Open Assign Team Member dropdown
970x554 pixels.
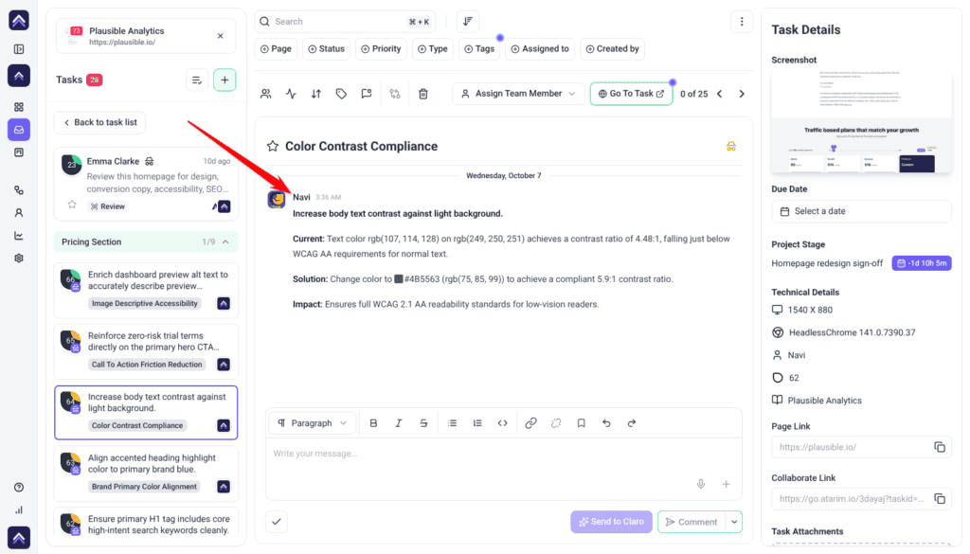pos(518,94)
